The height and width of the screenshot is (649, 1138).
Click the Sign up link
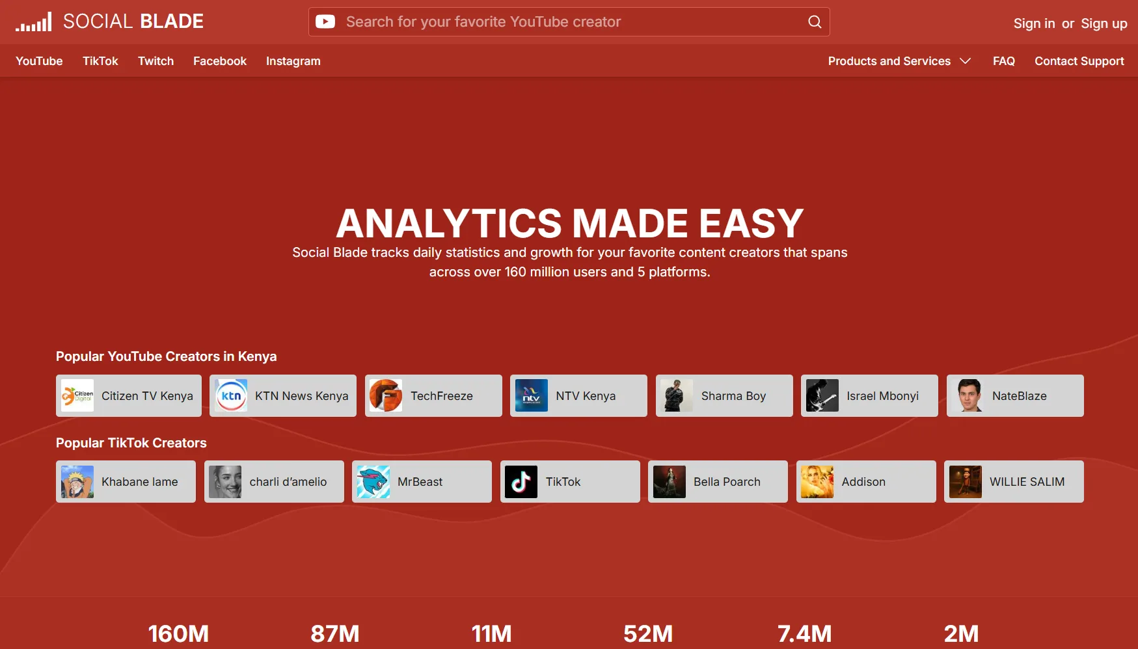click(x=1104, y=23)
